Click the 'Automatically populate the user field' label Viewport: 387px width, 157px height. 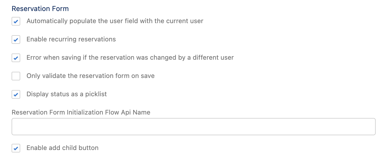[115, 21]
